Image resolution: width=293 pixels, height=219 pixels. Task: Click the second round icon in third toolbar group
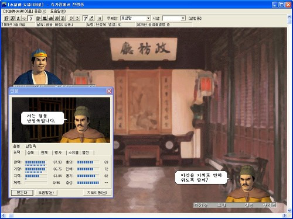(x=77, y=18)
